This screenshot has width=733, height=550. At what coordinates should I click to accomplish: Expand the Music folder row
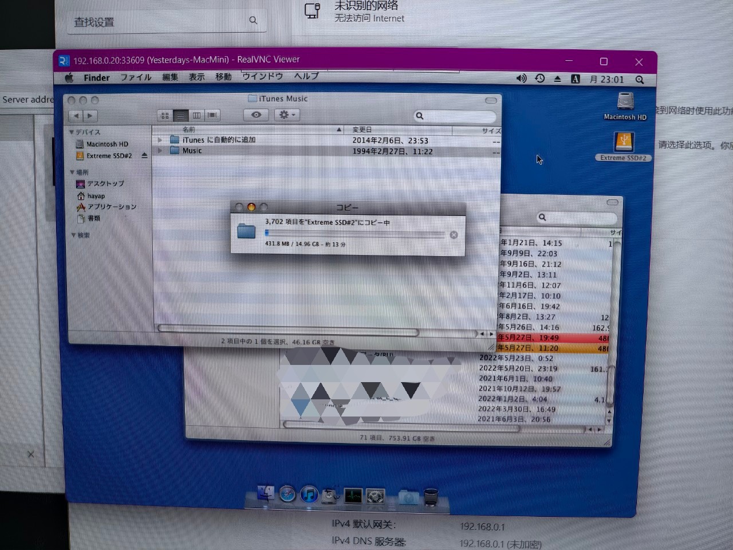pos(160,151)
